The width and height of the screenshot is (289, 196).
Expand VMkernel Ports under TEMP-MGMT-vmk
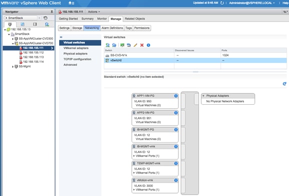pos(134,173)
